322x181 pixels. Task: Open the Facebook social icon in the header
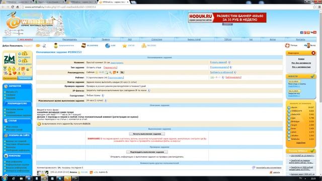pyautogui.click(x=302, y=32)
